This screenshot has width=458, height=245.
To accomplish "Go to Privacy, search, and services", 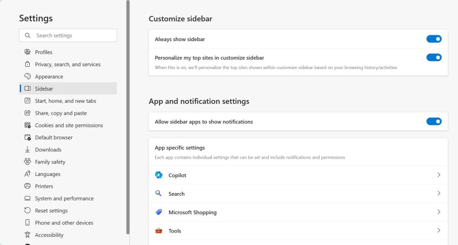I will point(68,65).
